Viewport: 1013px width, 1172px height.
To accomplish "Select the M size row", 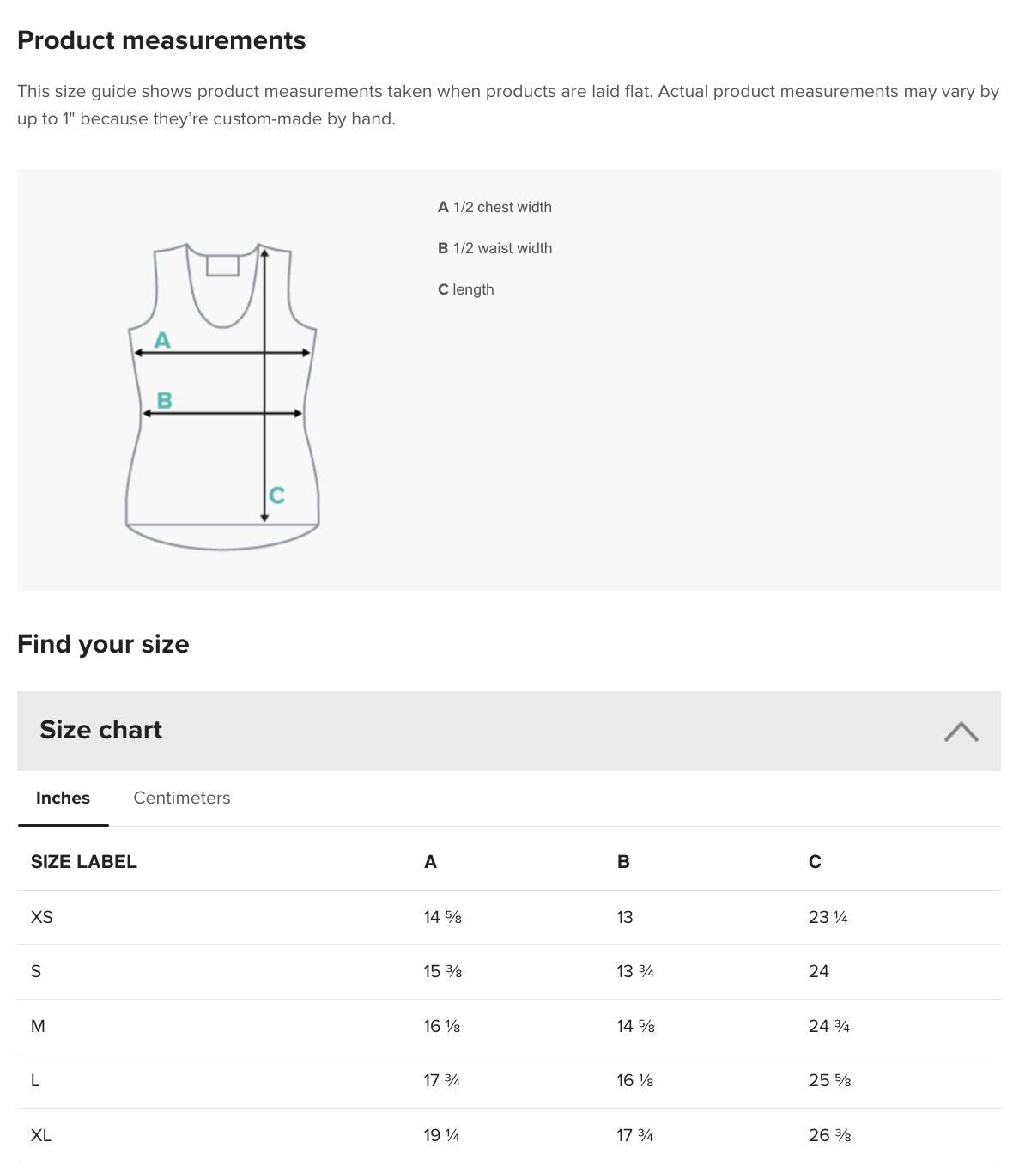I will click(38, 1025).
